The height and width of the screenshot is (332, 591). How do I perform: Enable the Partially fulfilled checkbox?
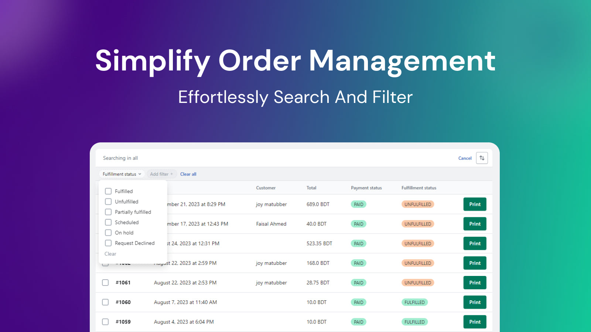click(108, 212)
